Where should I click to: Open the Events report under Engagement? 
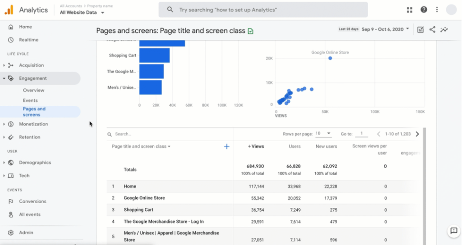(x=30, y=100)
